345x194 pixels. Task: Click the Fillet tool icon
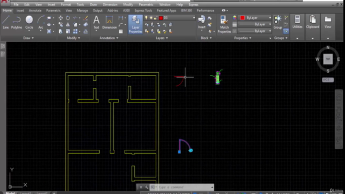75,25
